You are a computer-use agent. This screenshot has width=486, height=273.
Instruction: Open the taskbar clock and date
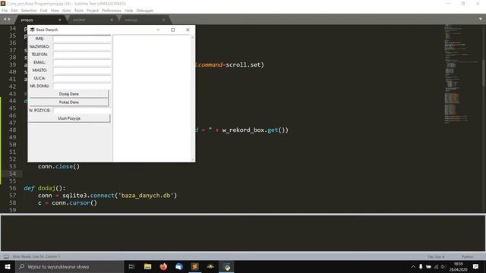(x=458, y=266)
